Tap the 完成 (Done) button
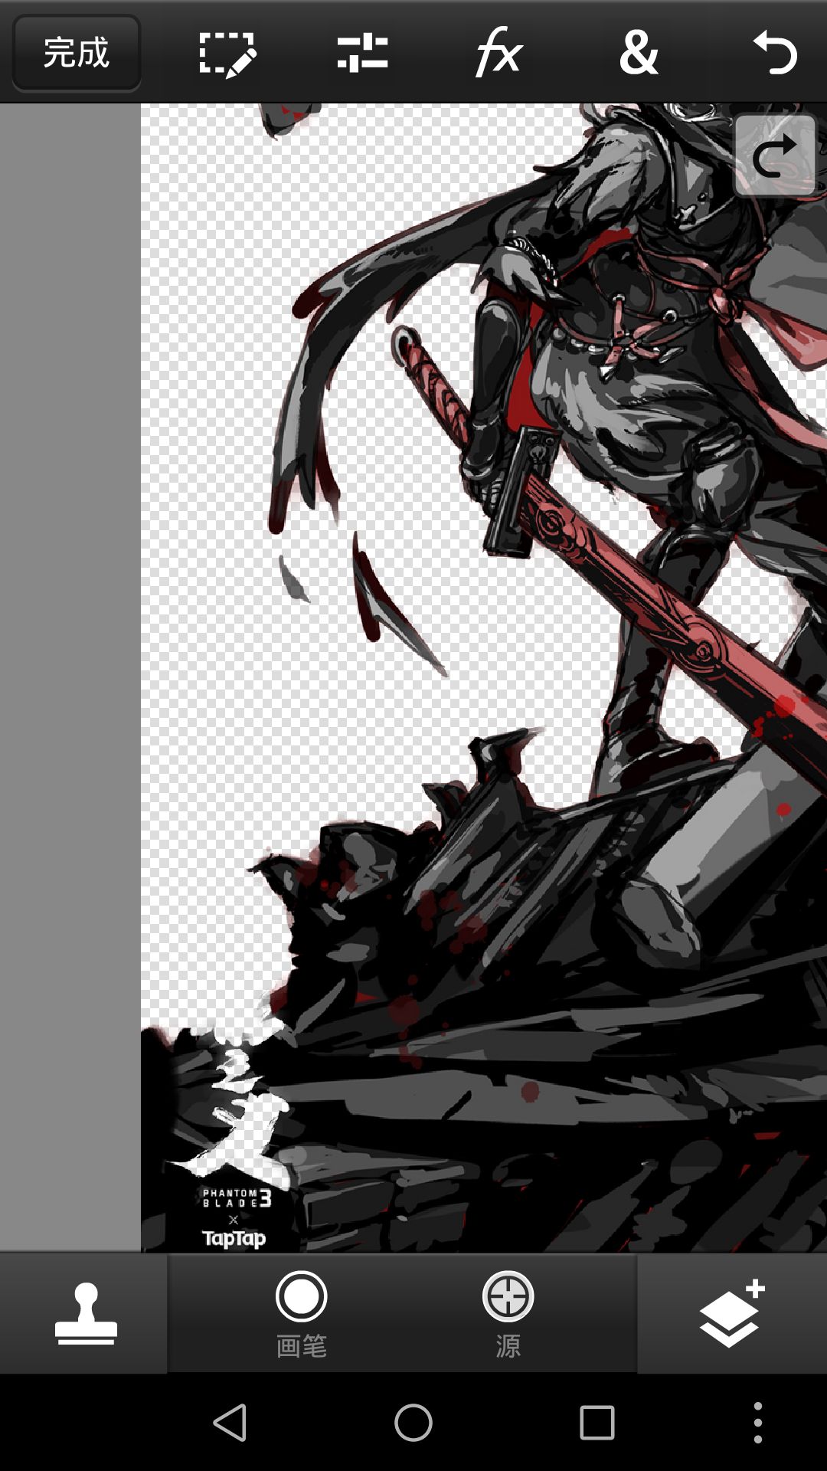Screen dimensions: 827x1471 coord(77,53)
